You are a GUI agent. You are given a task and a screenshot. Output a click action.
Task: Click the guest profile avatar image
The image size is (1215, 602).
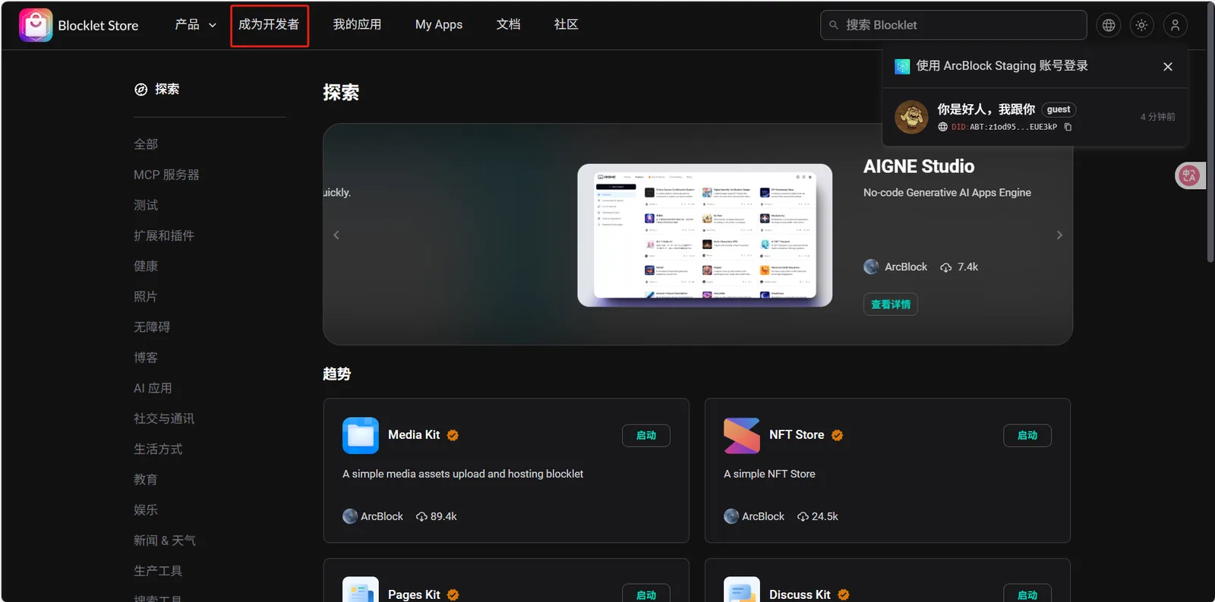[911, 117]
